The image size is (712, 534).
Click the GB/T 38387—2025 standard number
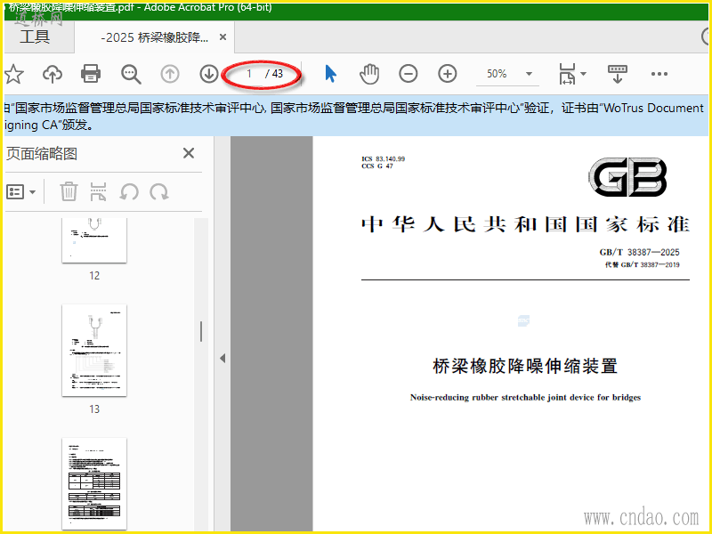click(639, 252)
